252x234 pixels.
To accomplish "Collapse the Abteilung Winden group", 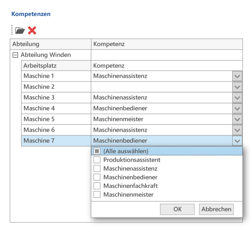I will (15, 55).
